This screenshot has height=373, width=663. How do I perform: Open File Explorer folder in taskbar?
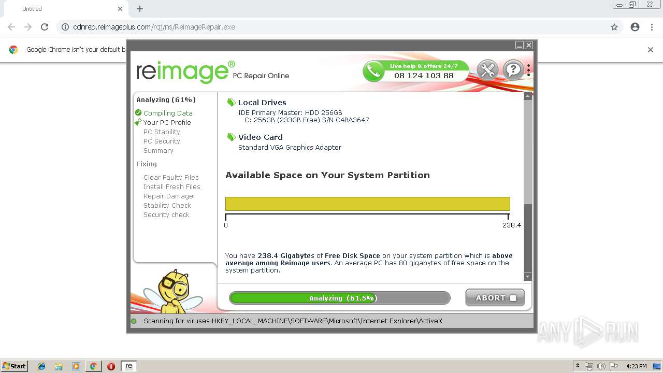tap(59, 366)
